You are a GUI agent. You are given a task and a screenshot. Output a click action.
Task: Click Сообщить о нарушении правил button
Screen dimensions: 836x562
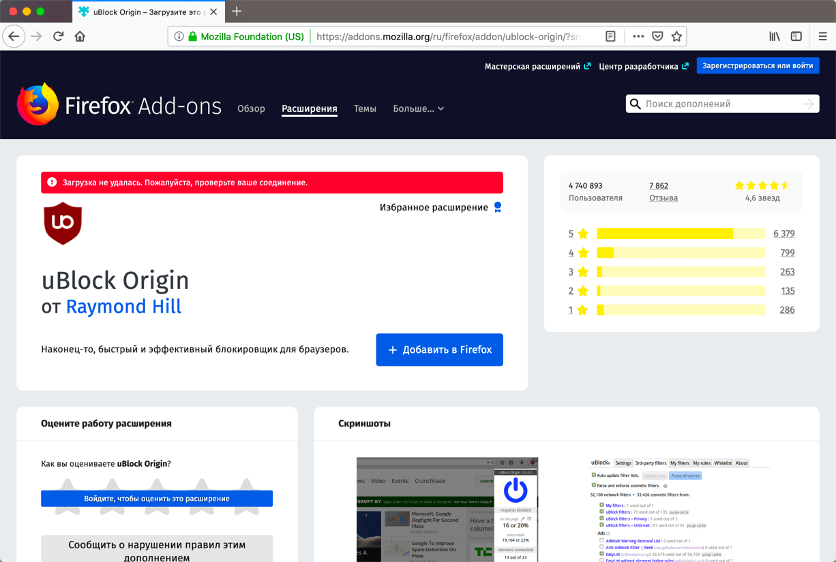tap(157, 548)
